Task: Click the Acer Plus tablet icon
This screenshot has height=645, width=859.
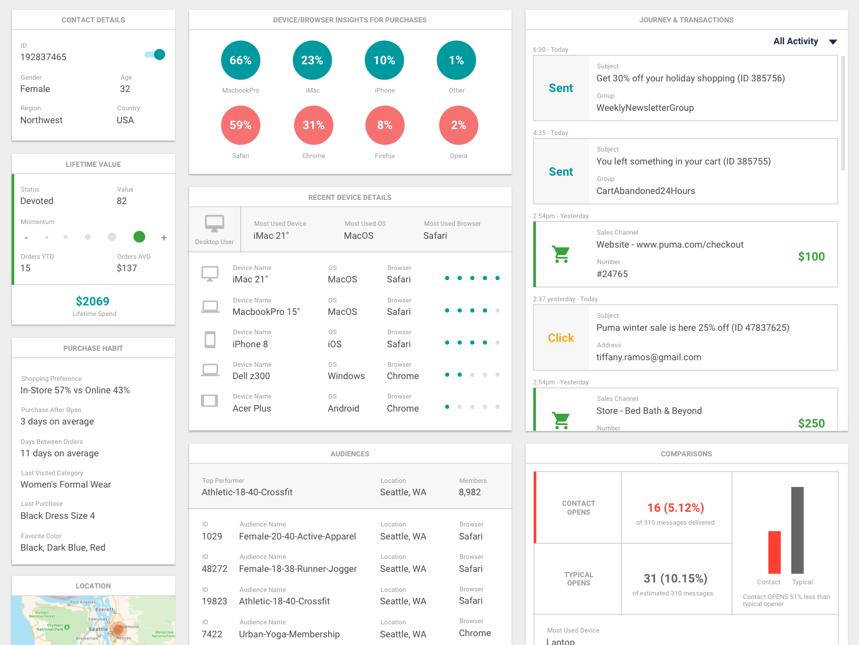Action: 210,401
